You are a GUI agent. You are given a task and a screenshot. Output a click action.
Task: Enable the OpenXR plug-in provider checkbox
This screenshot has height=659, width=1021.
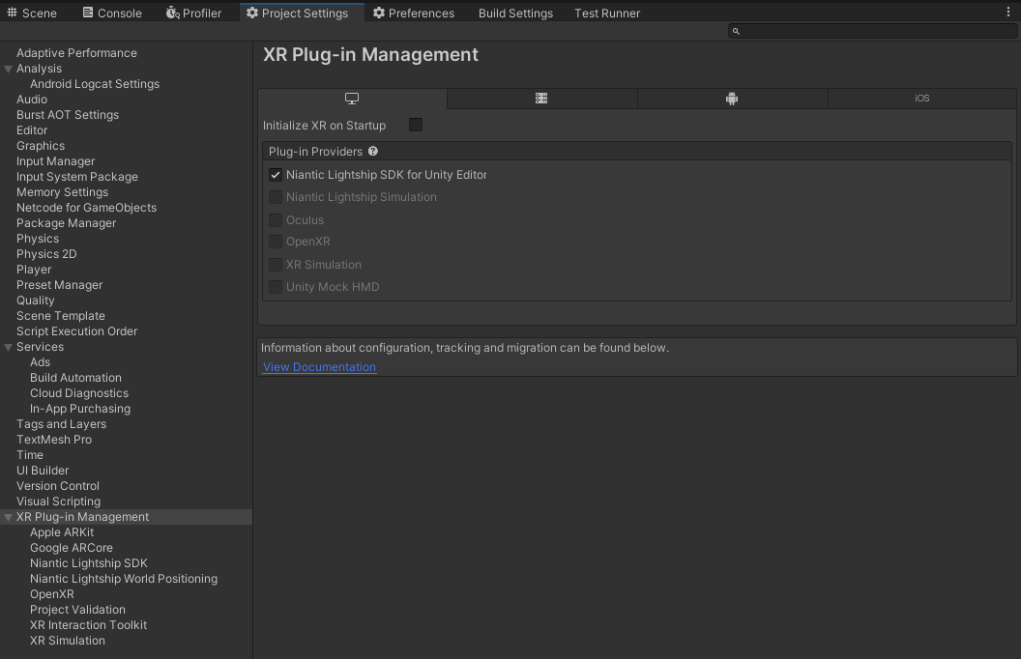pos(276,242)
